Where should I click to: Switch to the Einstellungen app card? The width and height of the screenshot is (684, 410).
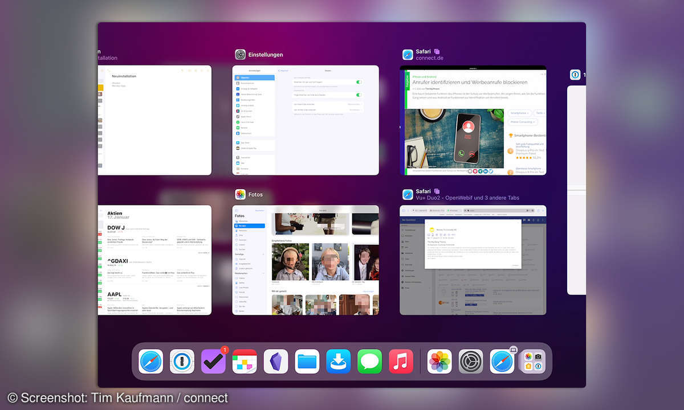(x=306, y=120)
